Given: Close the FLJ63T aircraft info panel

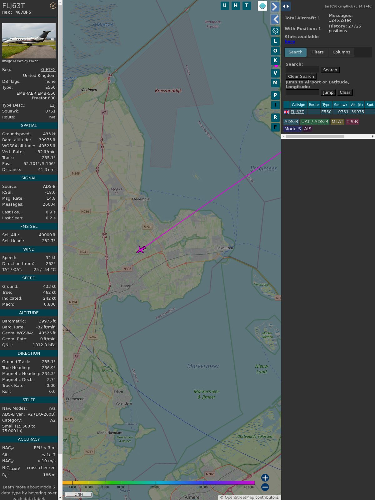Looking at the screenshot, I should coord(53,6).
